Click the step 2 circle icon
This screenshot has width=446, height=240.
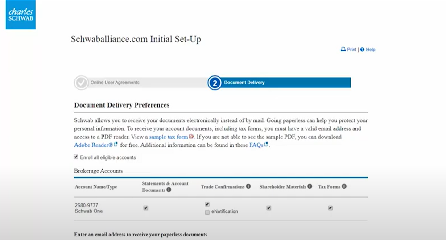pos(215,83)
